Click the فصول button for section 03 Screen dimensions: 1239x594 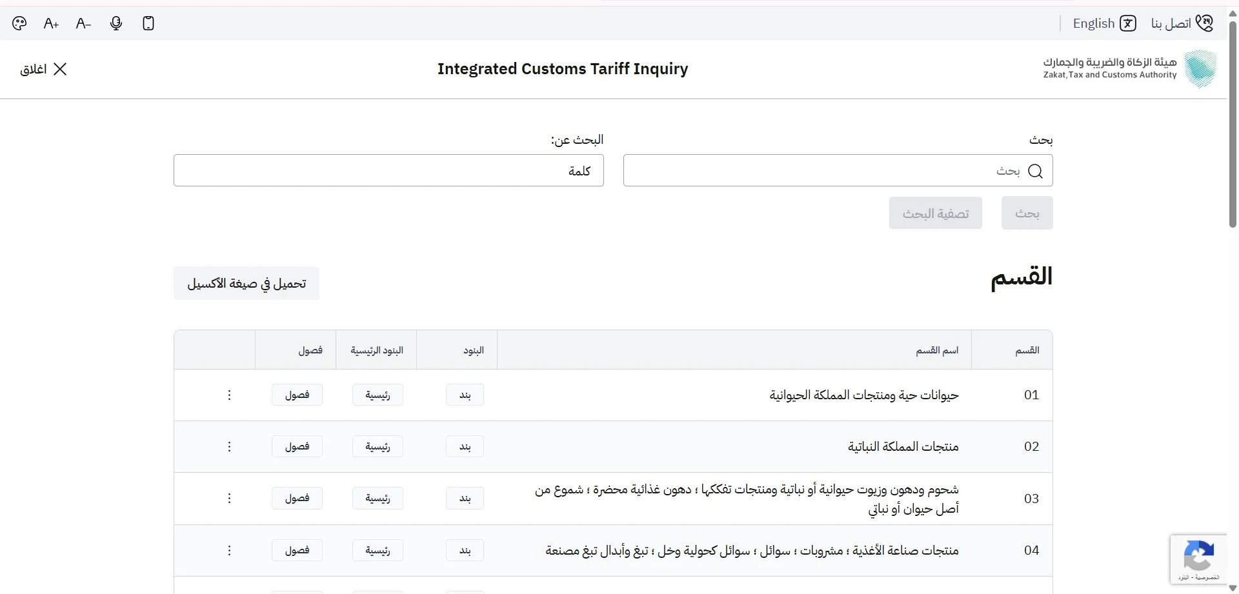point(297,498)
